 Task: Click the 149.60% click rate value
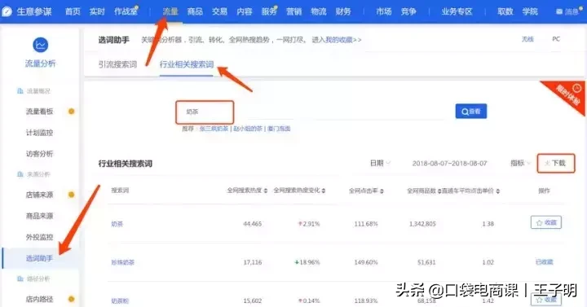click(366, 262)
